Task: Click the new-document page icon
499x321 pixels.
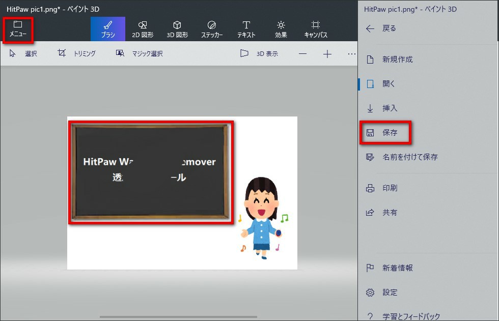Action: tap(370, 60)
